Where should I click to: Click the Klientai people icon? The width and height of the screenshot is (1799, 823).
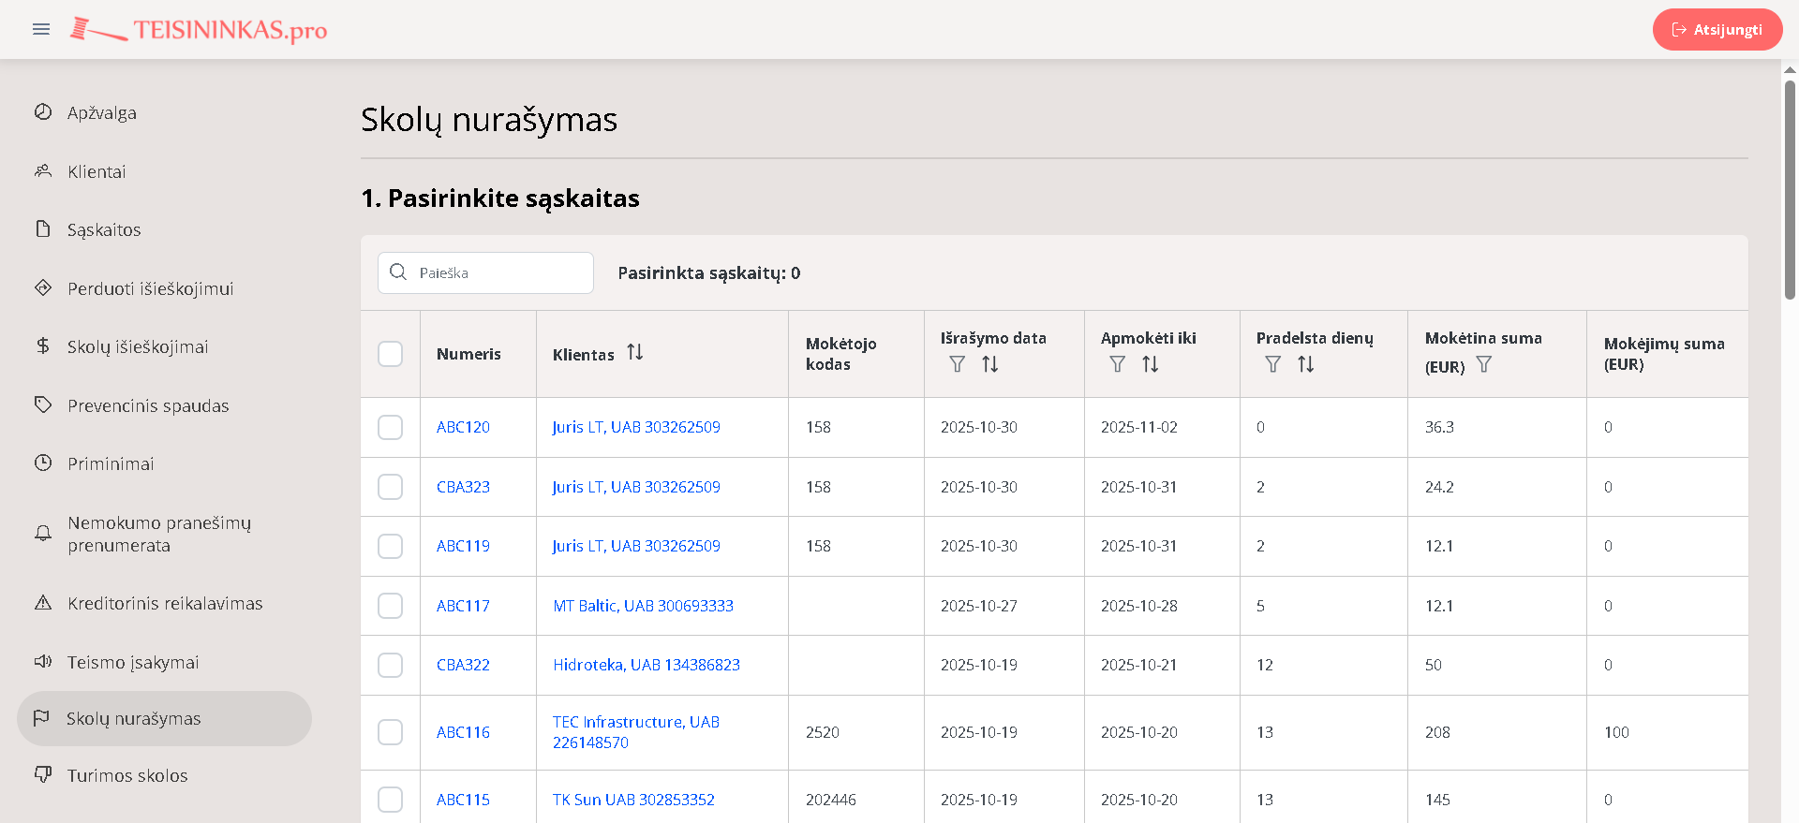43,171
